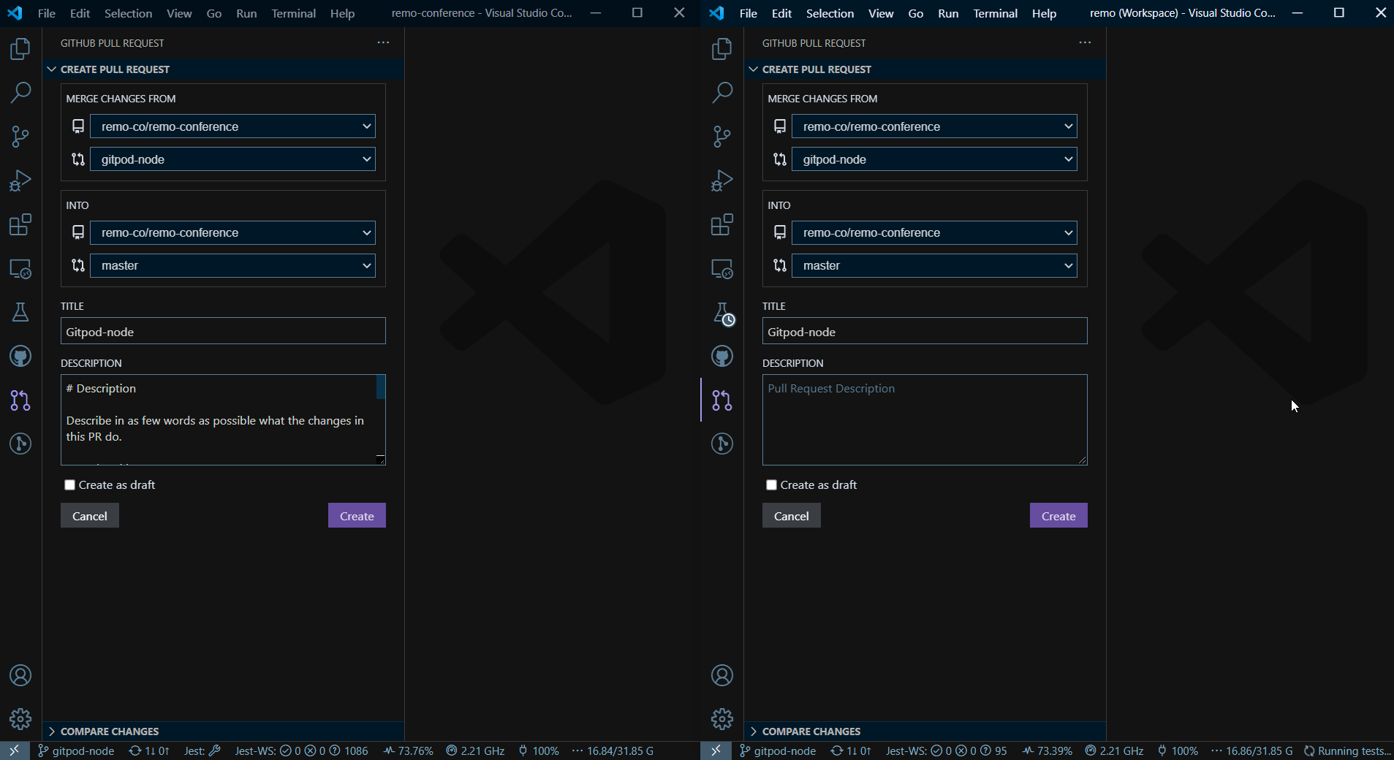Open GitLens icon in right window activity bar
The width and height of the screenshot is (1394, 760).
722,444
